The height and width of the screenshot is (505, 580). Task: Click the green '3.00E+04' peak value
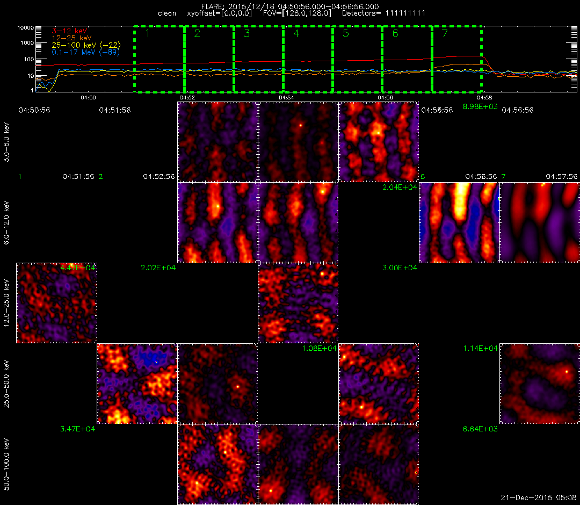(x=400, y=268)
